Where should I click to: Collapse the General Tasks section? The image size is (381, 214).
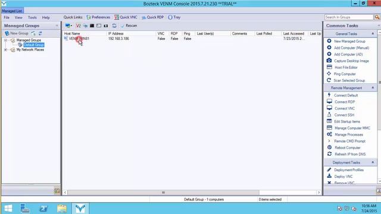(373, 34)
